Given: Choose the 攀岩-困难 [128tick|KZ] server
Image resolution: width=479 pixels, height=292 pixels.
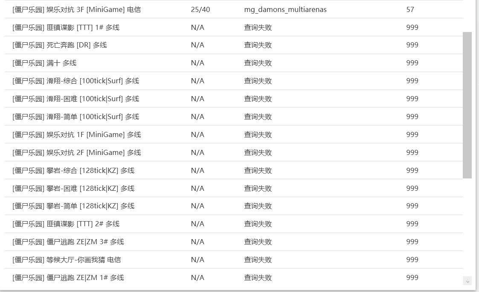Looking at the screenshot, I should (x=73, y=188).
